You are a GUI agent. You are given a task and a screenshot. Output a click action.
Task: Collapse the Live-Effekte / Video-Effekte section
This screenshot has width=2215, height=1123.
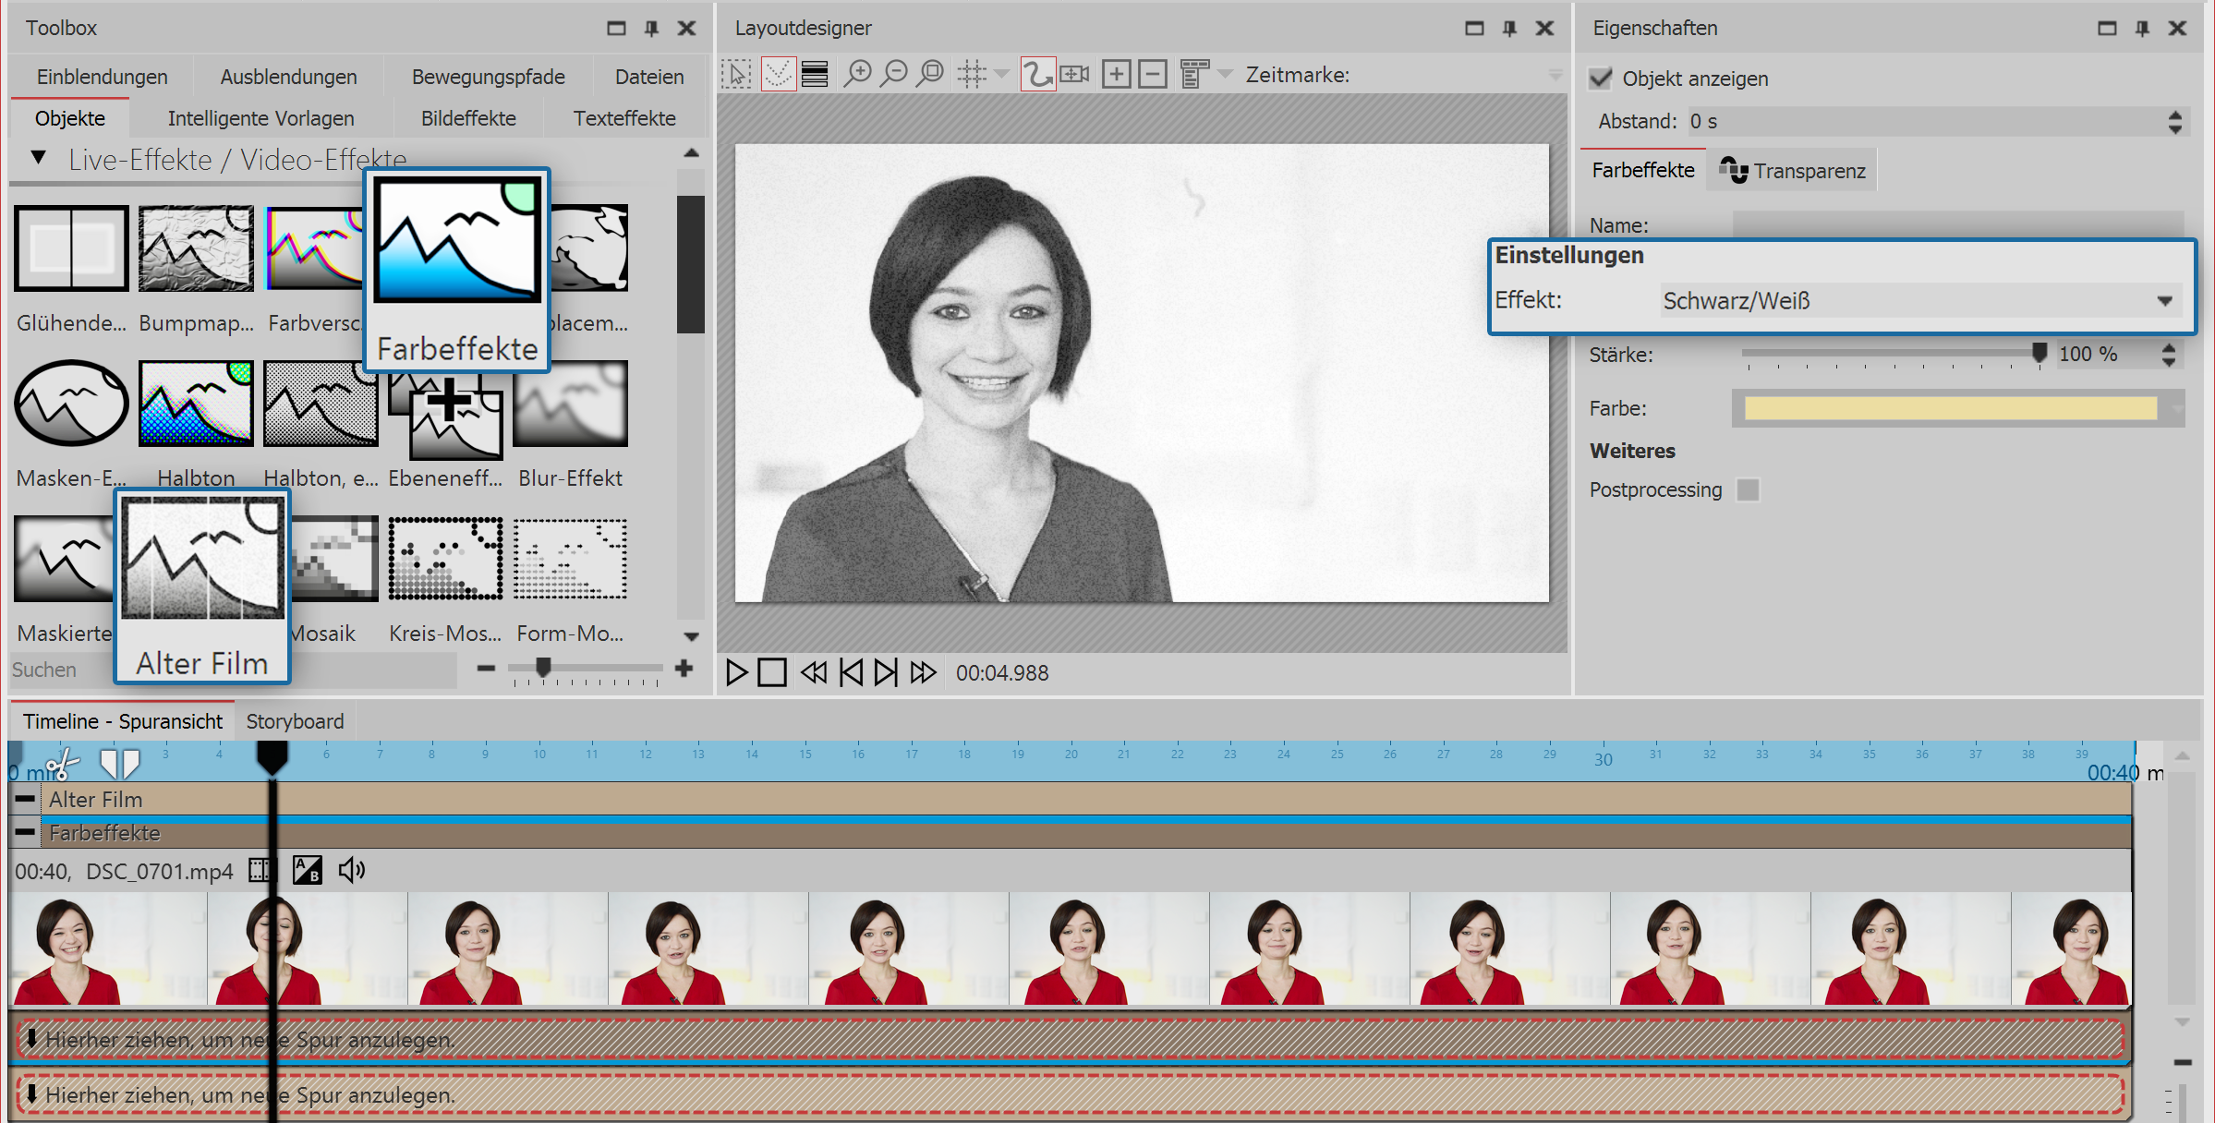[39, 158]
